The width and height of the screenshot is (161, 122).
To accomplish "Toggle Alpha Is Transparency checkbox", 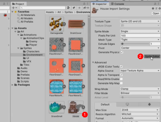I will pos(121,75).
